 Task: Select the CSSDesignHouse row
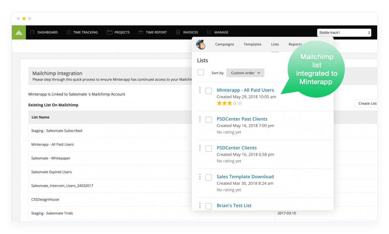tap(110, 200)
